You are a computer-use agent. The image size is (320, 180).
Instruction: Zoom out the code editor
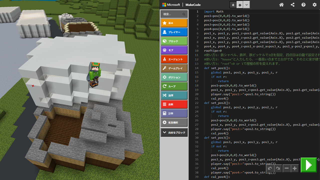click(x=287, y=168)
